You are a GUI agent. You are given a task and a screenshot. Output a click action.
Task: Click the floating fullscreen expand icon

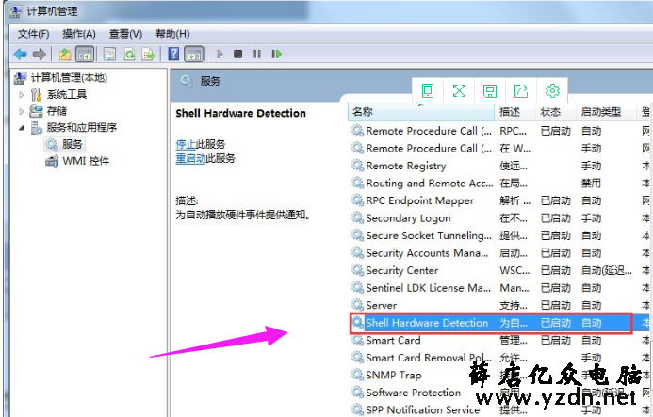point(459,90)
